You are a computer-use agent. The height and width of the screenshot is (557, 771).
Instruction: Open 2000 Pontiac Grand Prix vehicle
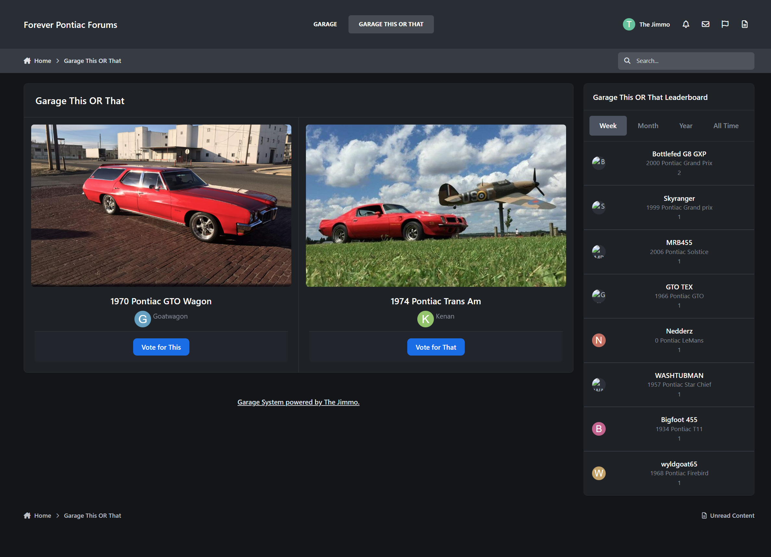pyautogui.click(x=679, y=163)
